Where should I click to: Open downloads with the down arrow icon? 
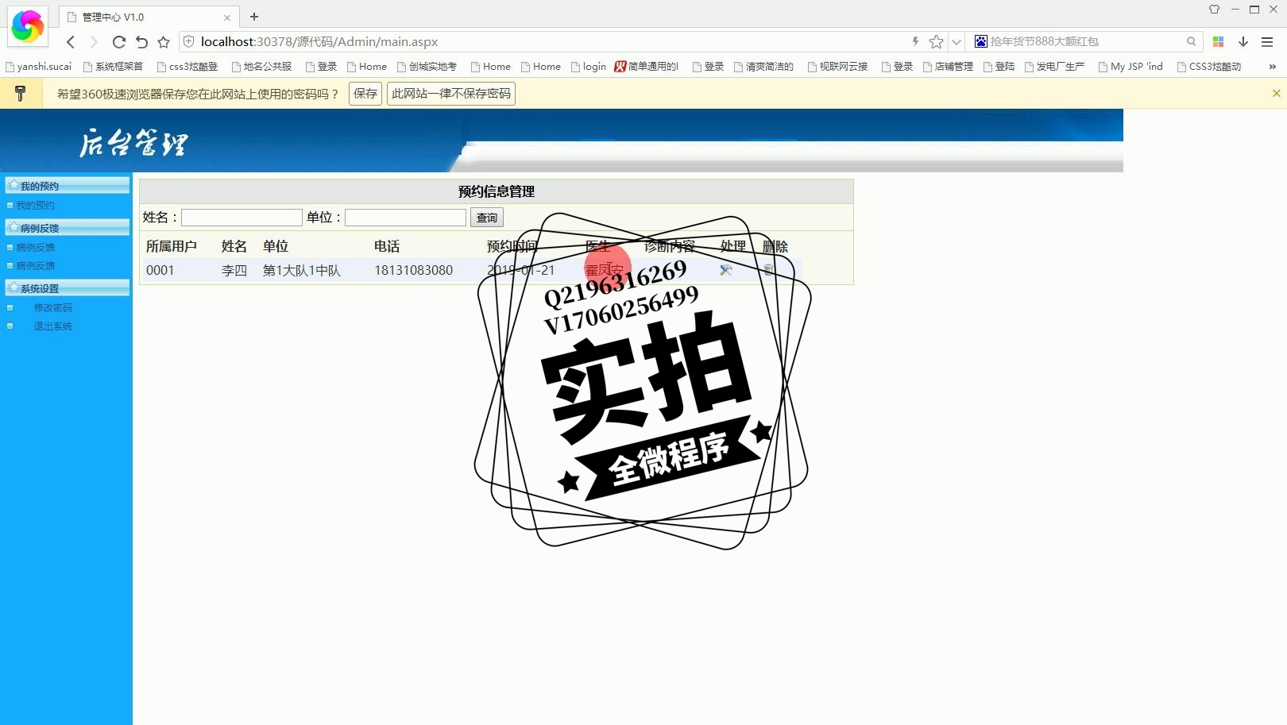click(x=1243, y=41)
